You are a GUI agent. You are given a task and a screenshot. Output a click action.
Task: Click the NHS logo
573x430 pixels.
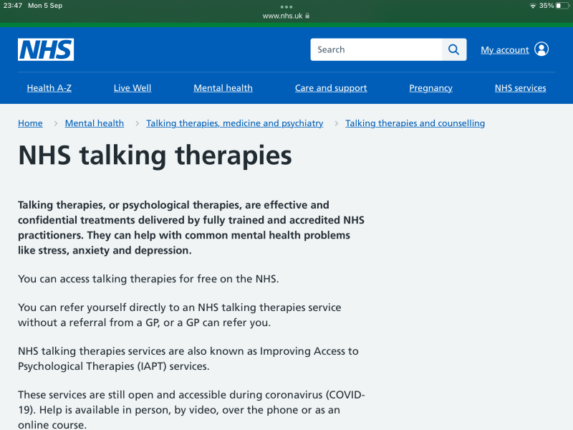(x=46, y=49)
